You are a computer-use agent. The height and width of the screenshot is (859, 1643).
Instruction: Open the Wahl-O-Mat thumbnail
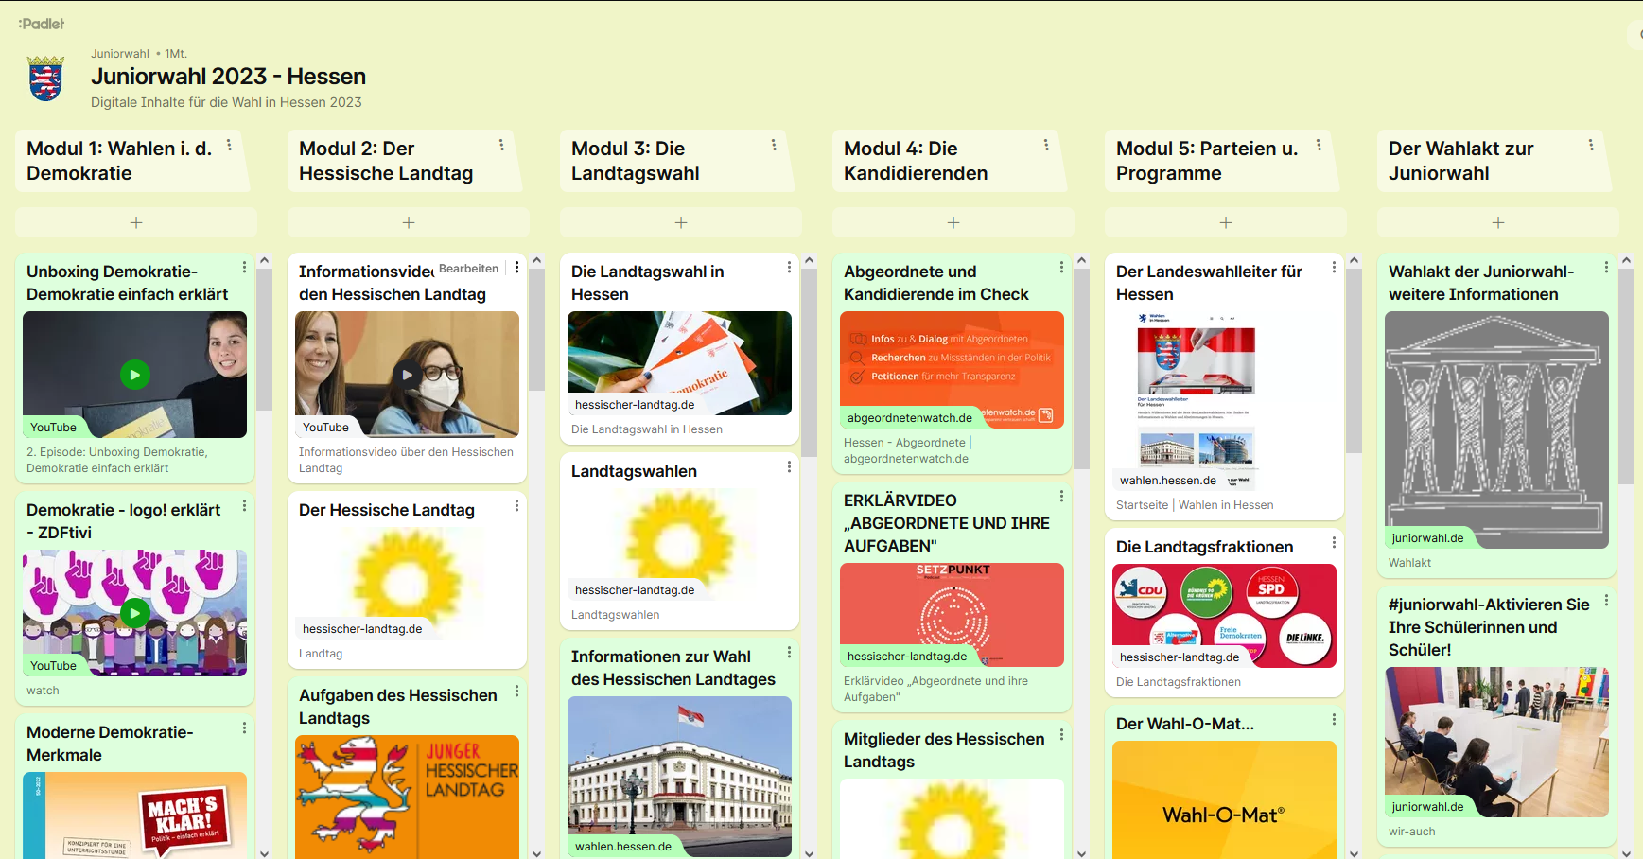1224,799
